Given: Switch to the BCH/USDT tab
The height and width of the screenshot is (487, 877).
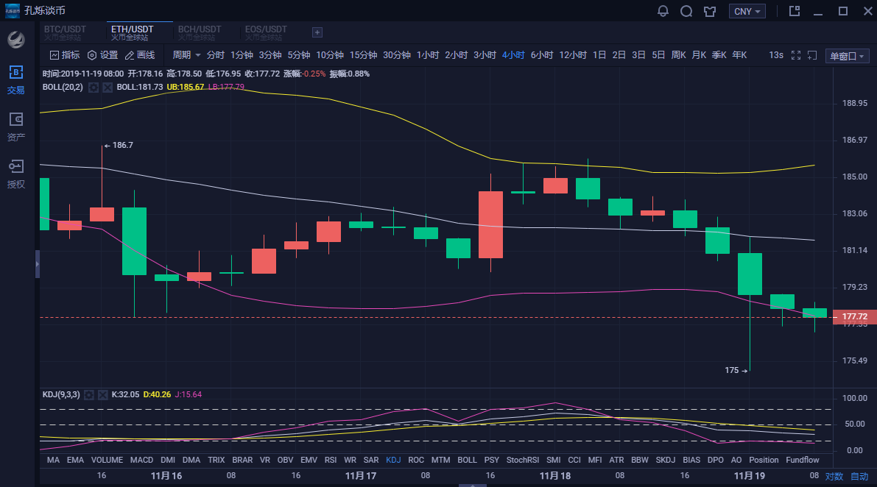Looking at the screenshot, I should [199, 32].
